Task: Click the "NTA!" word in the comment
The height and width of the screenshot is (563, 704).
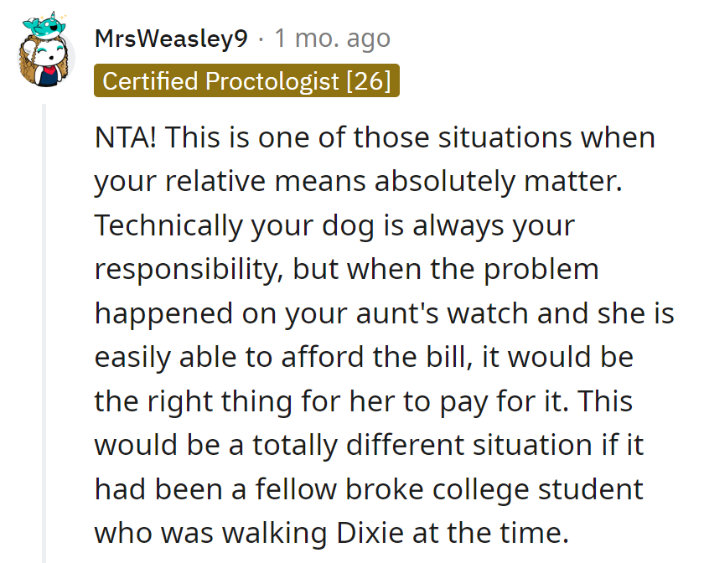Action: pyautogui.click(x=125, y=137)
